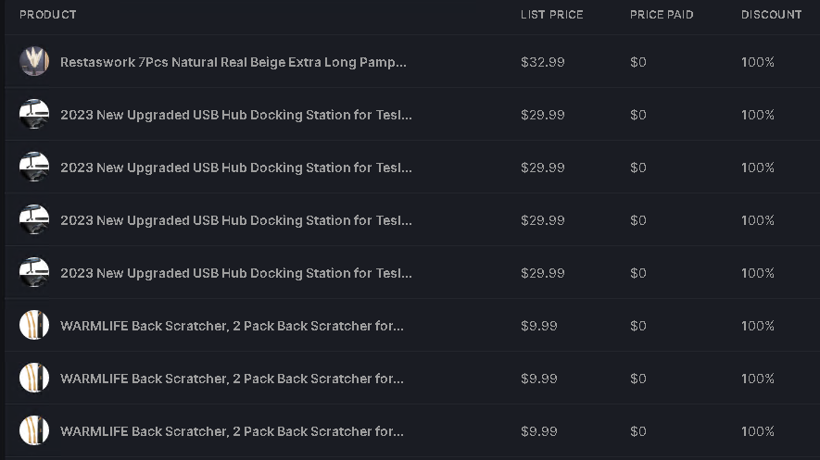Click the last WARMLIFE Back Scratcher thumbnail
This screenshot has width=820, height=460.
tap(34, 430)
